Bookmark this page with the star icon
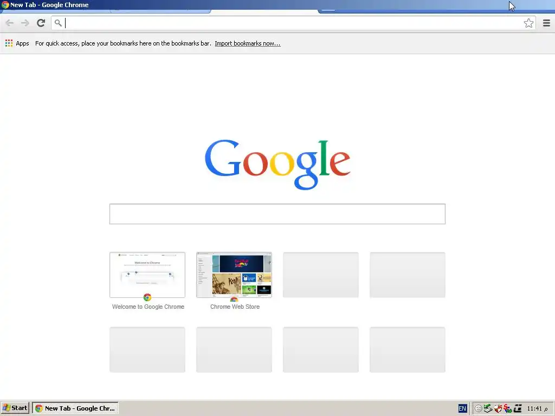Viewport: 555px width, 416px height. [528, 23]
